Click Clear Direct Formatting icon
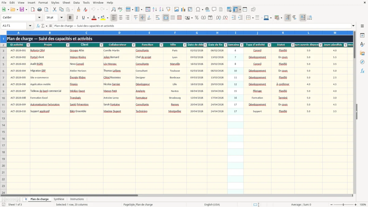The image size is (368, 207). 85,10
